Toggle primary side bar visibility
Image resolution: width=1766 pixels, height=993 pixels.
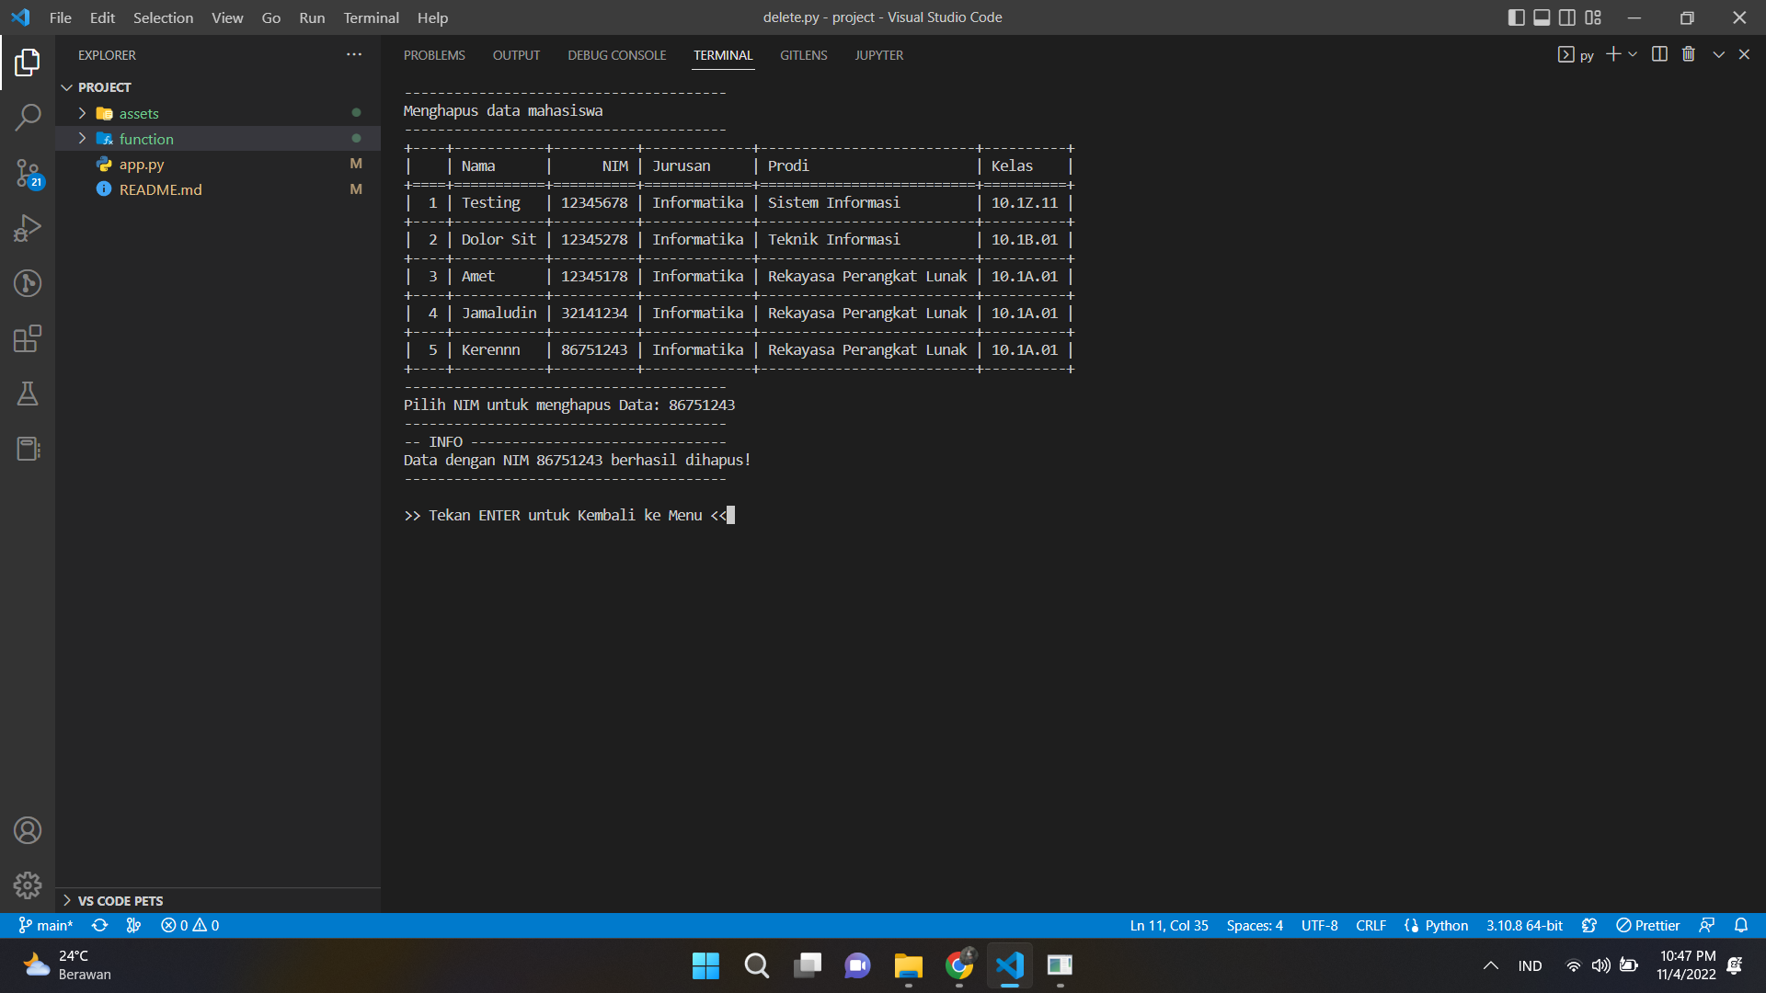pyautogui.click(x=1516, y=17)
